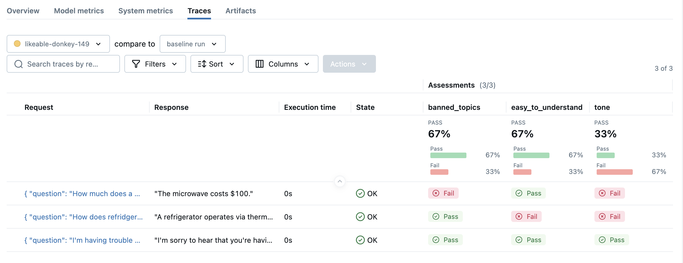This screenshot has height=263, width=683.
Task: Click the yellow dot beside likeable-donkey-149
Action: pos(17,44)
